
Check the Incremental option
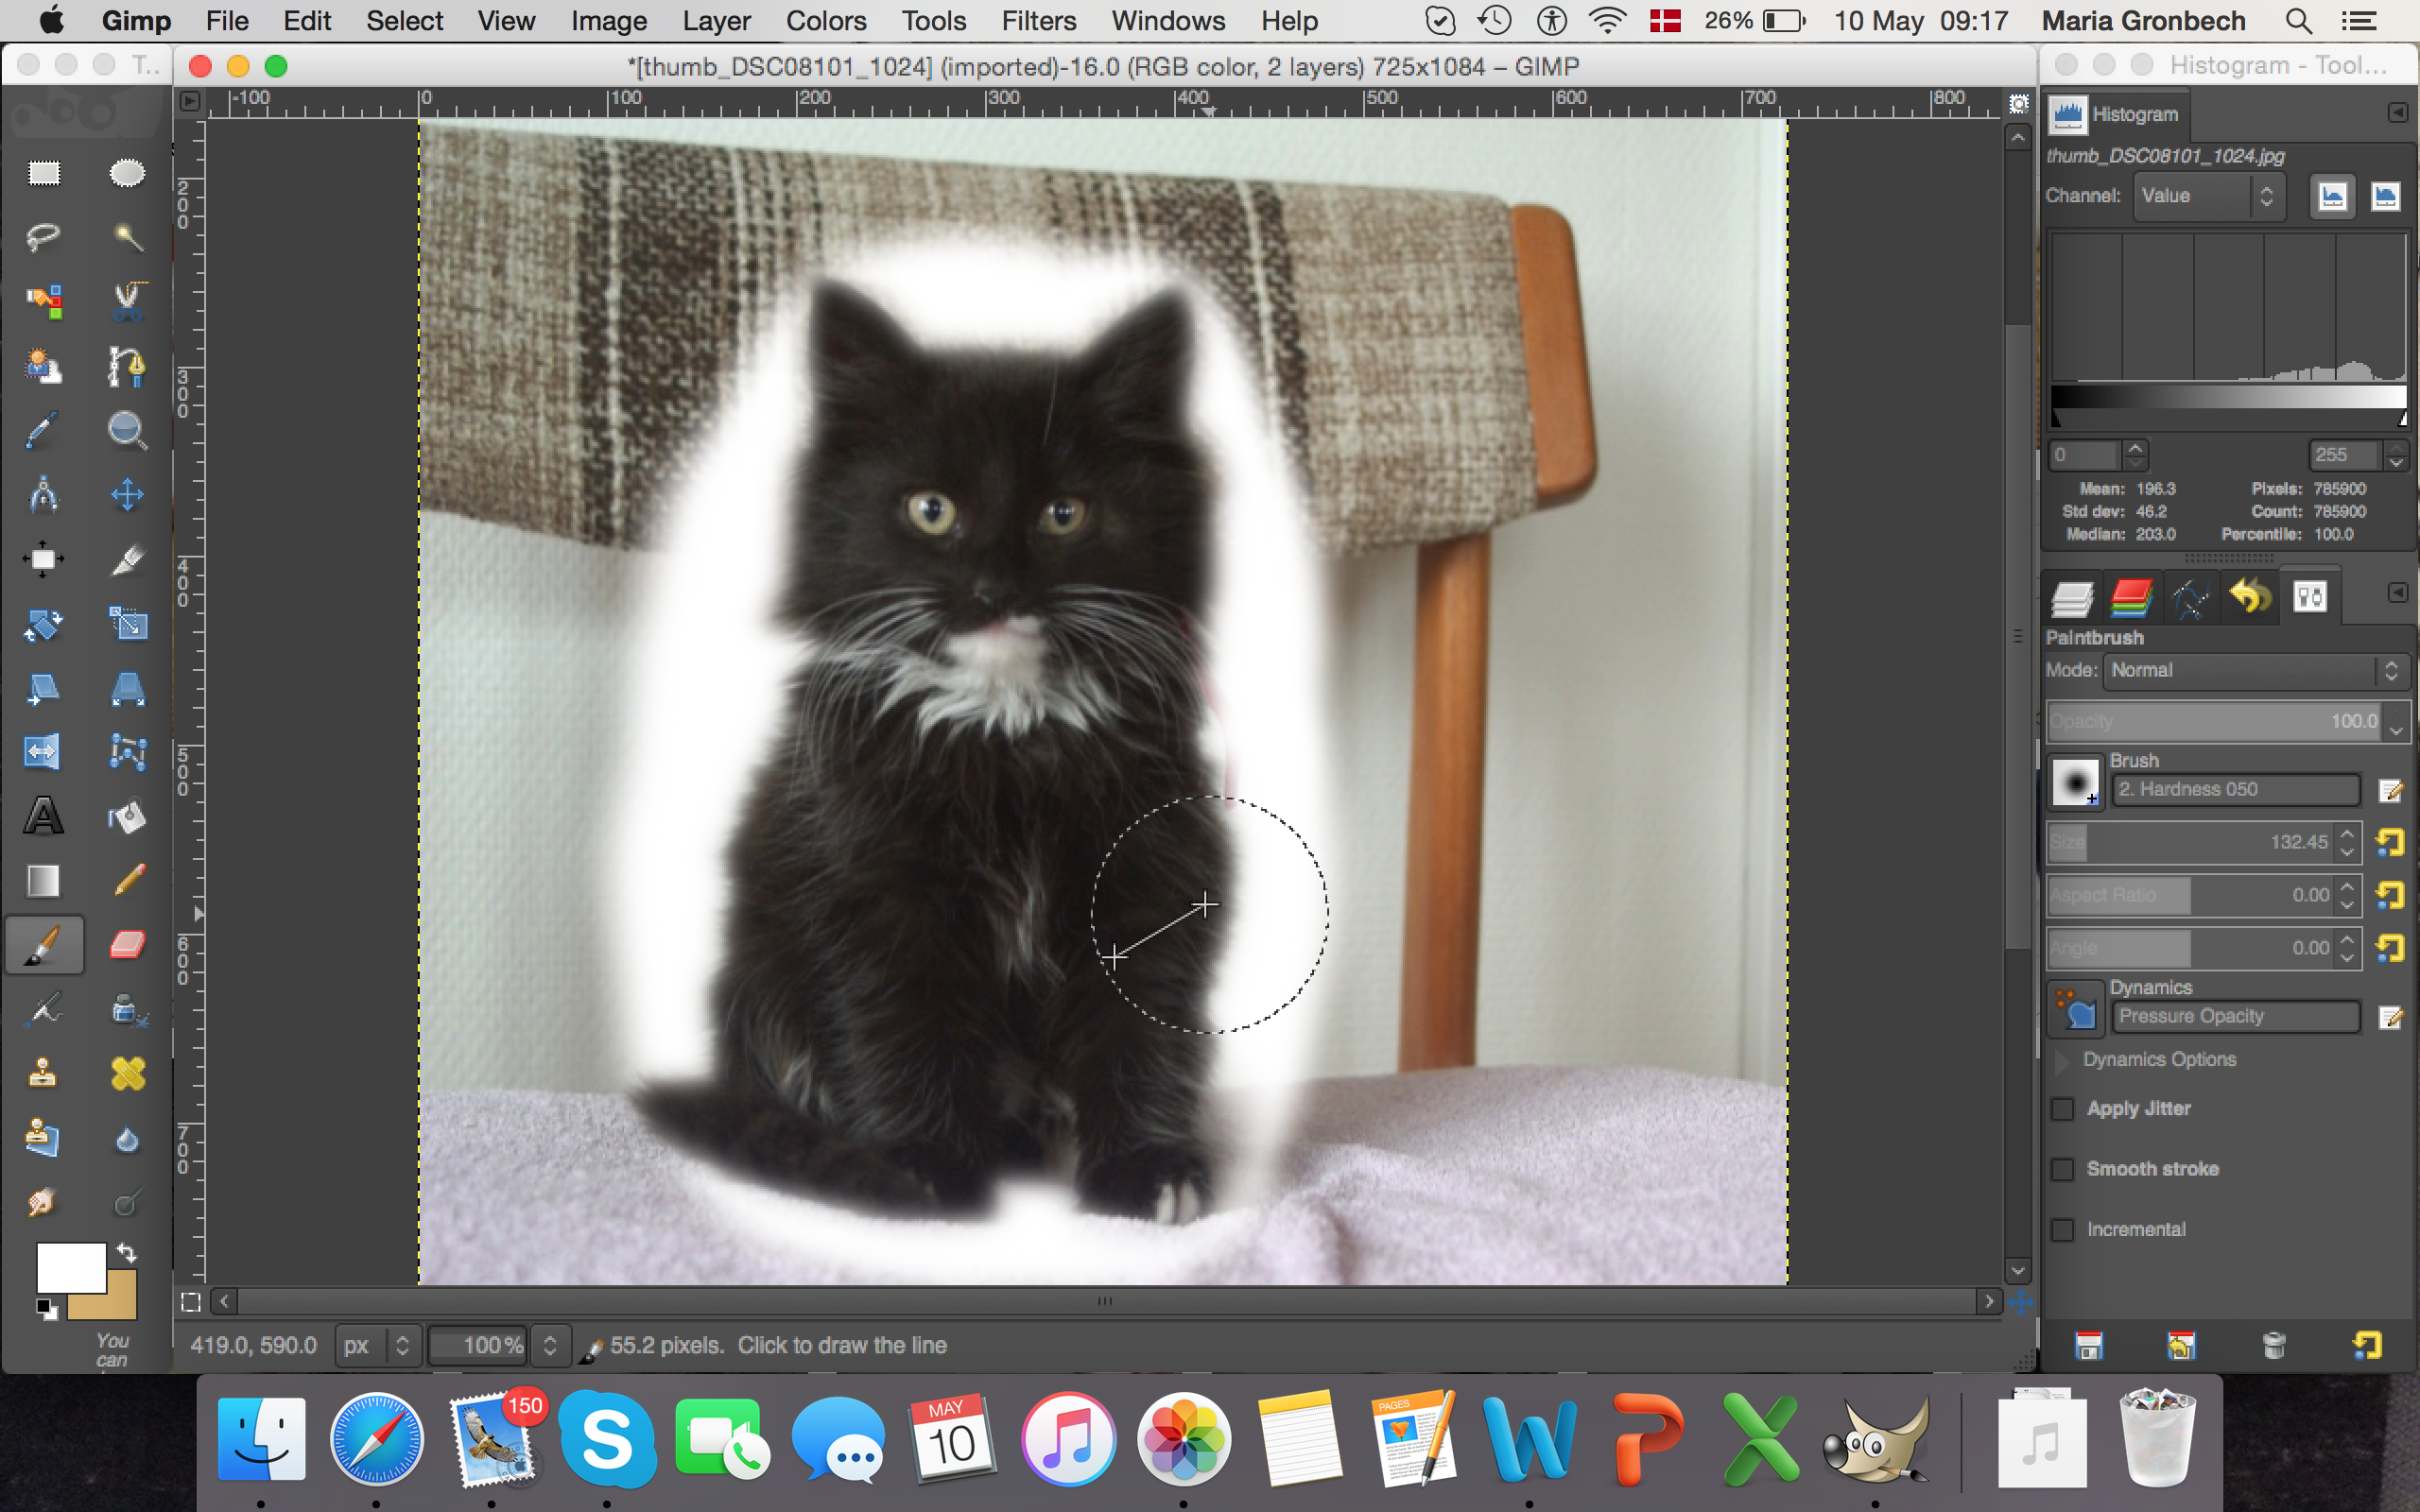click(x=2062, y=1230)
